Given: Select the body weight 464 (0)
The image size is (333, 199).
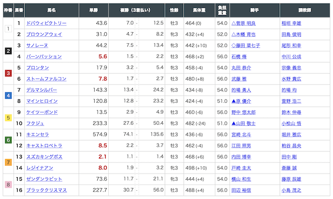Looking at the screenshot, I should 193,23.
